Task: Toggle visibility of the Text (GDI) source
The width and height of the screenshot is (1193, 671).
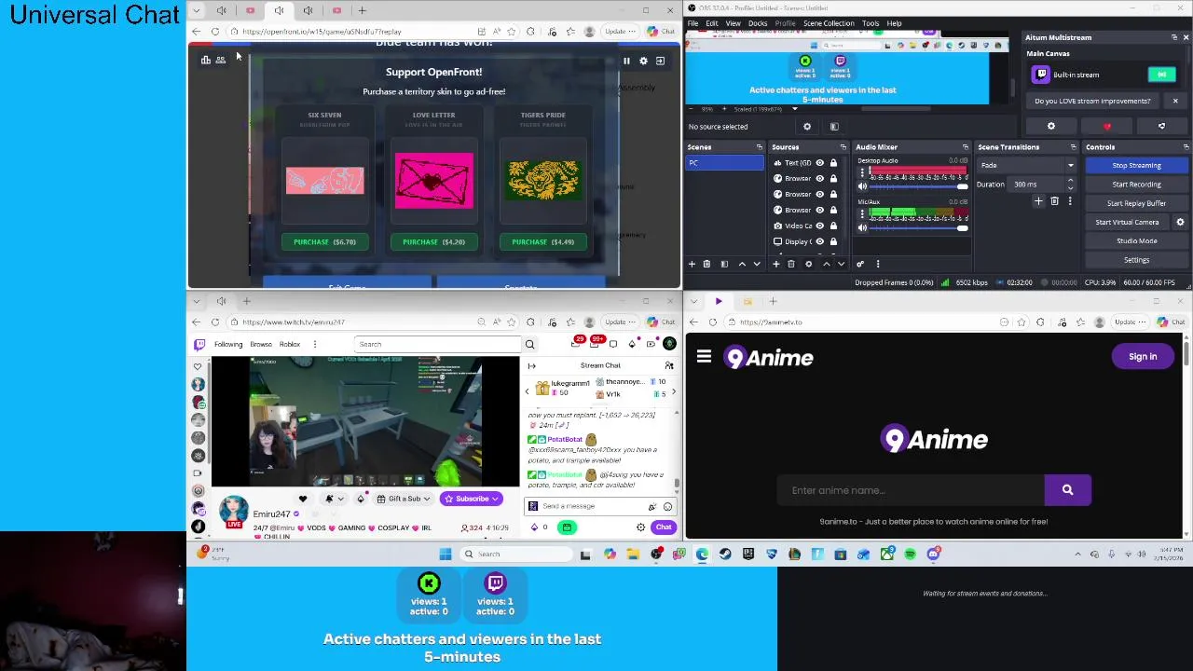Action: point(820,163)
